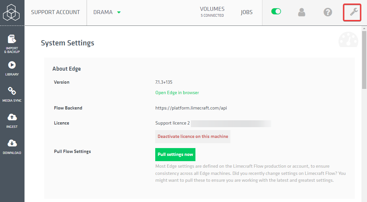The height and width of the screenshot is (202, 367).
Task: Click the gauge icon near System Settings
Action: click(x=348, y=40)
